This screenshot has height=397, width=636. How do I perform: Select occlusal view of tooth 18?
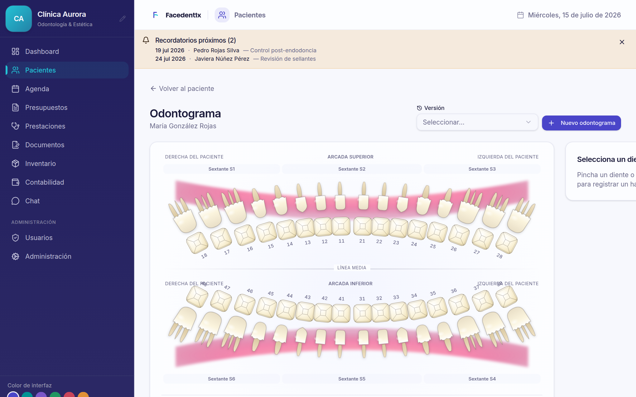pos(197,243)
